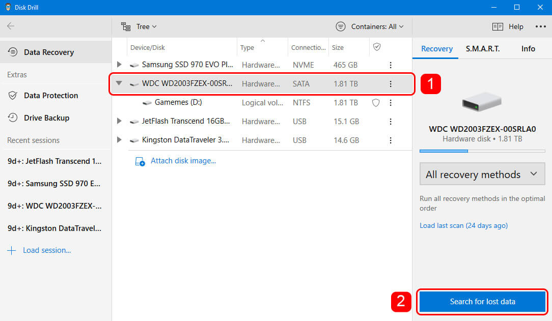This screenshot has width=552, height=321.
Task: Click the protection shield column header icon
Action: [x=377, y=47]
